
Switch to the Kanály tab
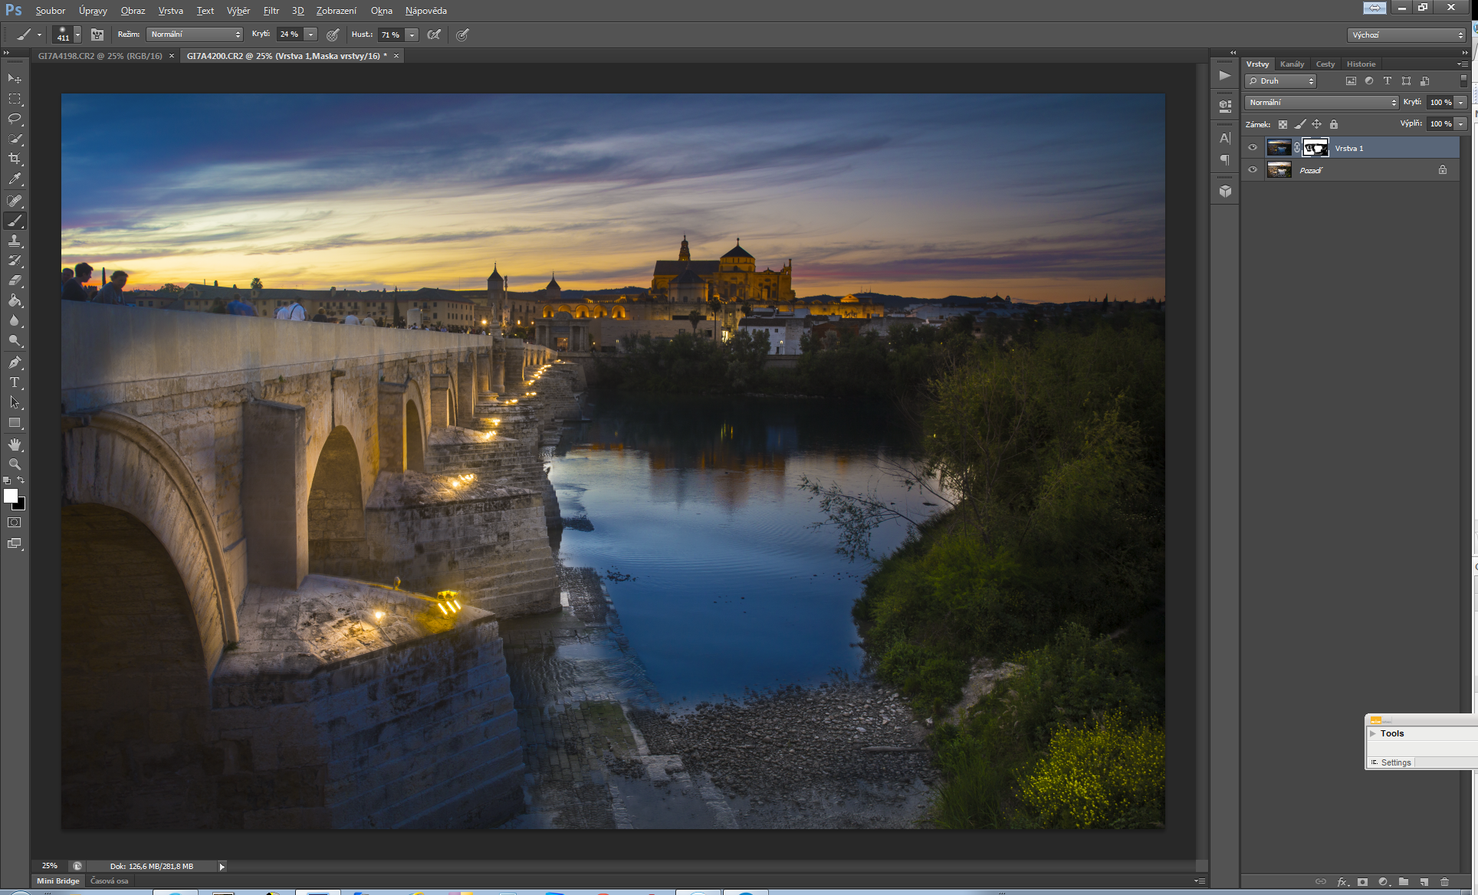coord(1292,64)
